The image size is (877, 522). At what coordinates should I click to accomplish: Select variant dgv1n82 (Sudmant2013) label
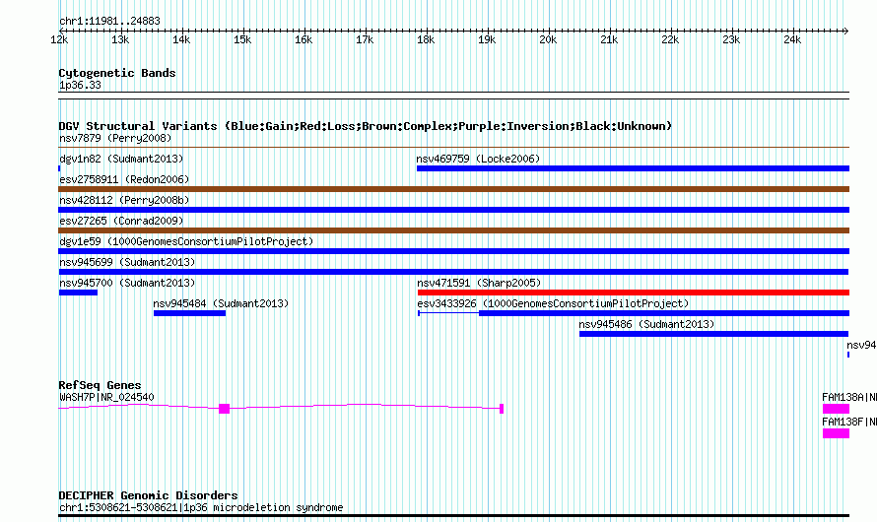pyautogui.click(x=121, y=159)
